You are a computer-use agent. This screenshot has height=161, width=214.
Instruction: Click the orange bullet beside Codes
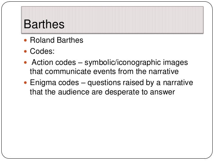pos(25,51)
